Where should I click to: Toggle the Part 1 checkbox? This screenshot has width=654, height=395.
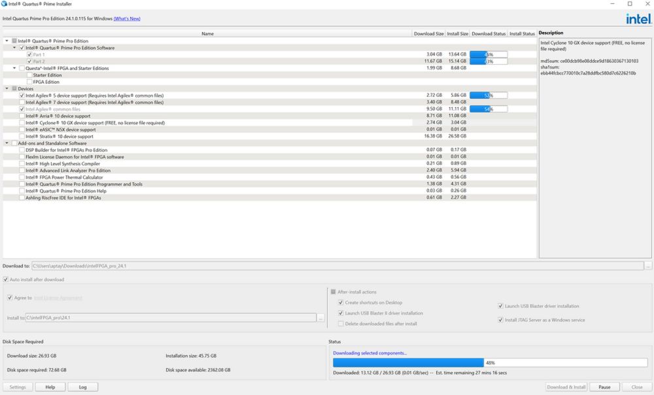click(29, 55)
